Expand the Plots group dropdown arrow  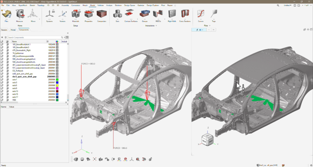(210, 26)
